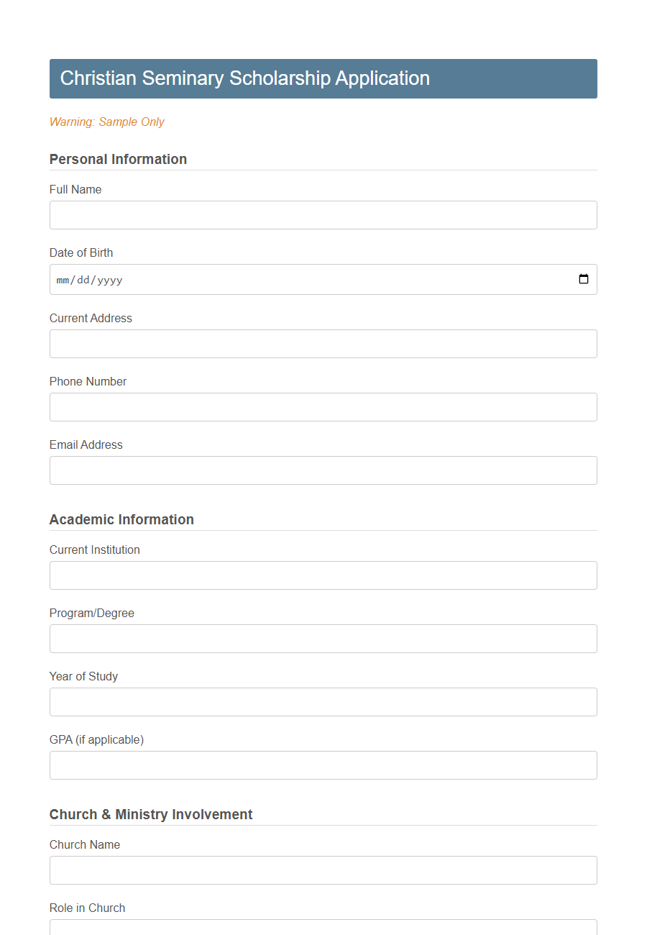
Task: Click the Full Name label text
Action: [x=75, y=189]
